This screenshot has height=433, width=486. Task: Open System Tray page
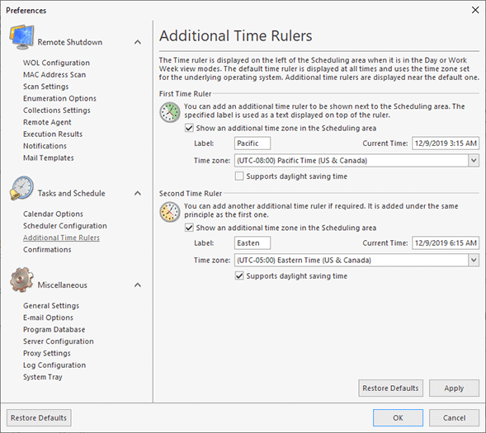click(43, 377)
